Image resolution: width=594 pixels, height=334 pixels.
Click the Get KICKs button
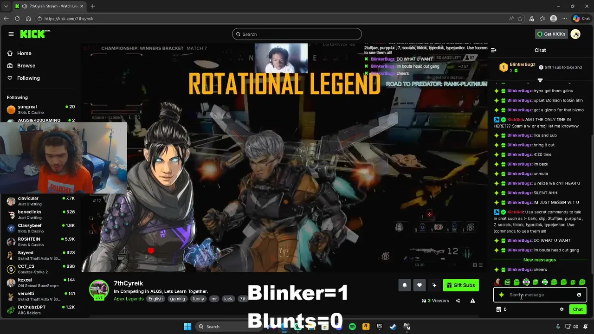[x=551, y=34]
